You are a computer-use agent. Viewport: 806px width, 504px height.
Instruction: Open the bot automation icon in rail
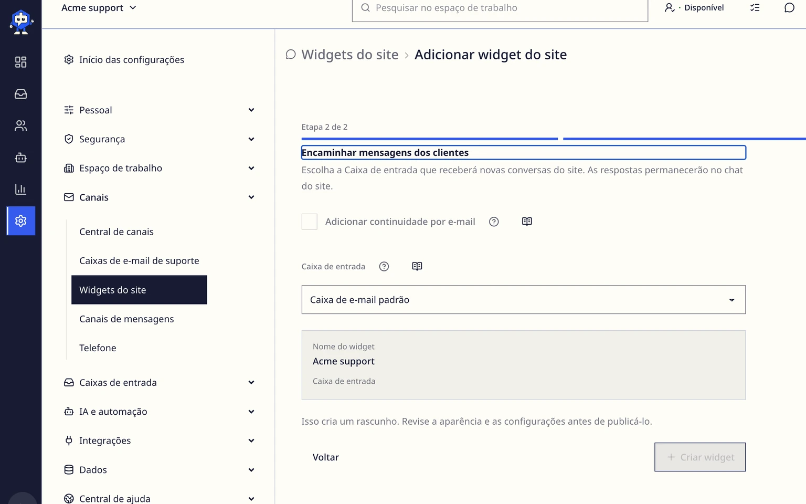pos(20,157)
